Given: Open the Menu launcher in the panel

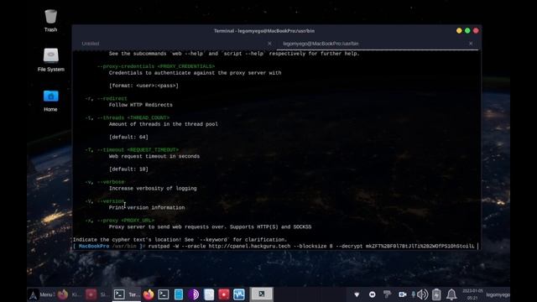Looking at the screenshot, I should coord(41,294).
